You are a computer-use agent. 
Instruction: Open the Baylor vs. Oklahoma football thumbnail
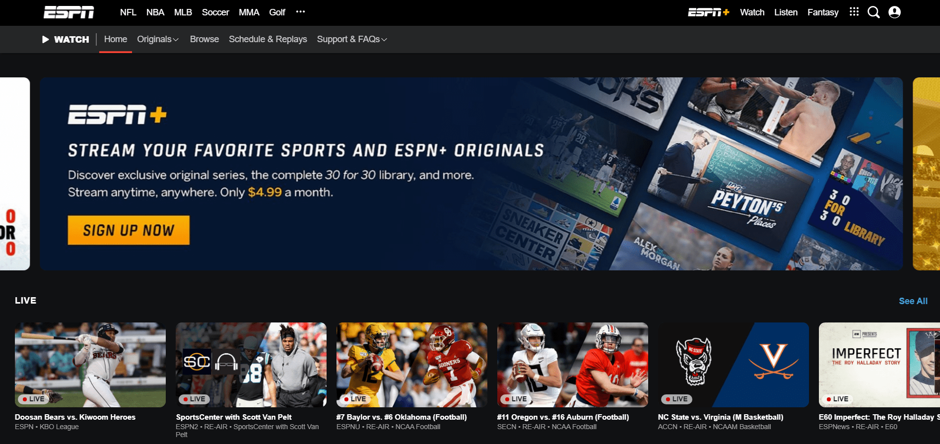tap(412, 365)
